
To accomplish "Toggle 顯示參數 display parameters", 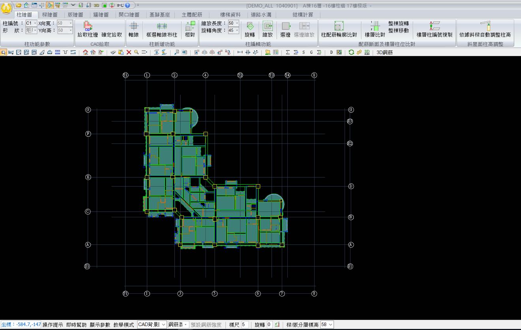I will pos(100,325).
